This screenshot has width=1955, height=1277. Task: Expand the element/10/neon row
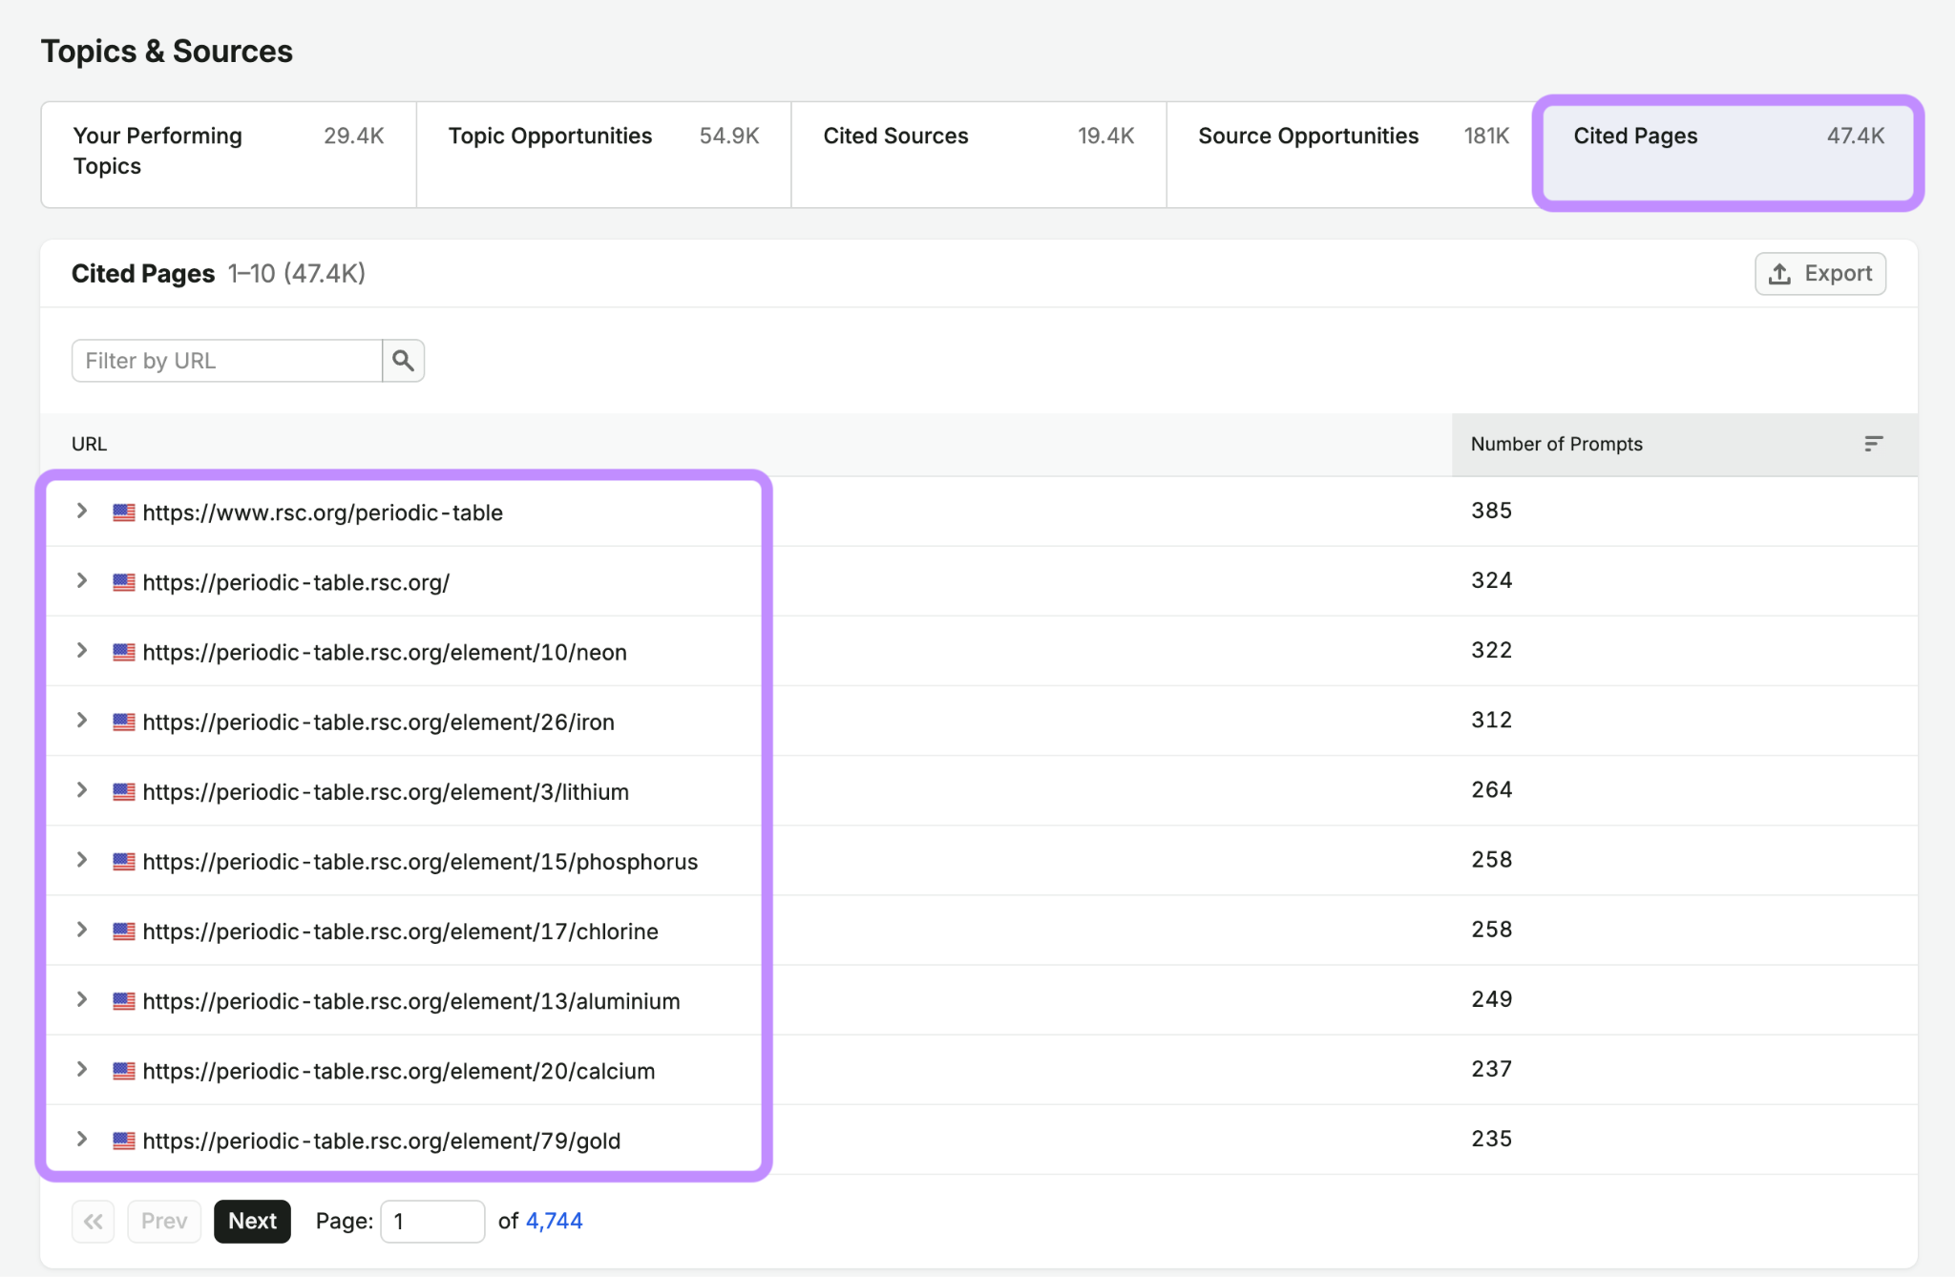tap(82, 651)
